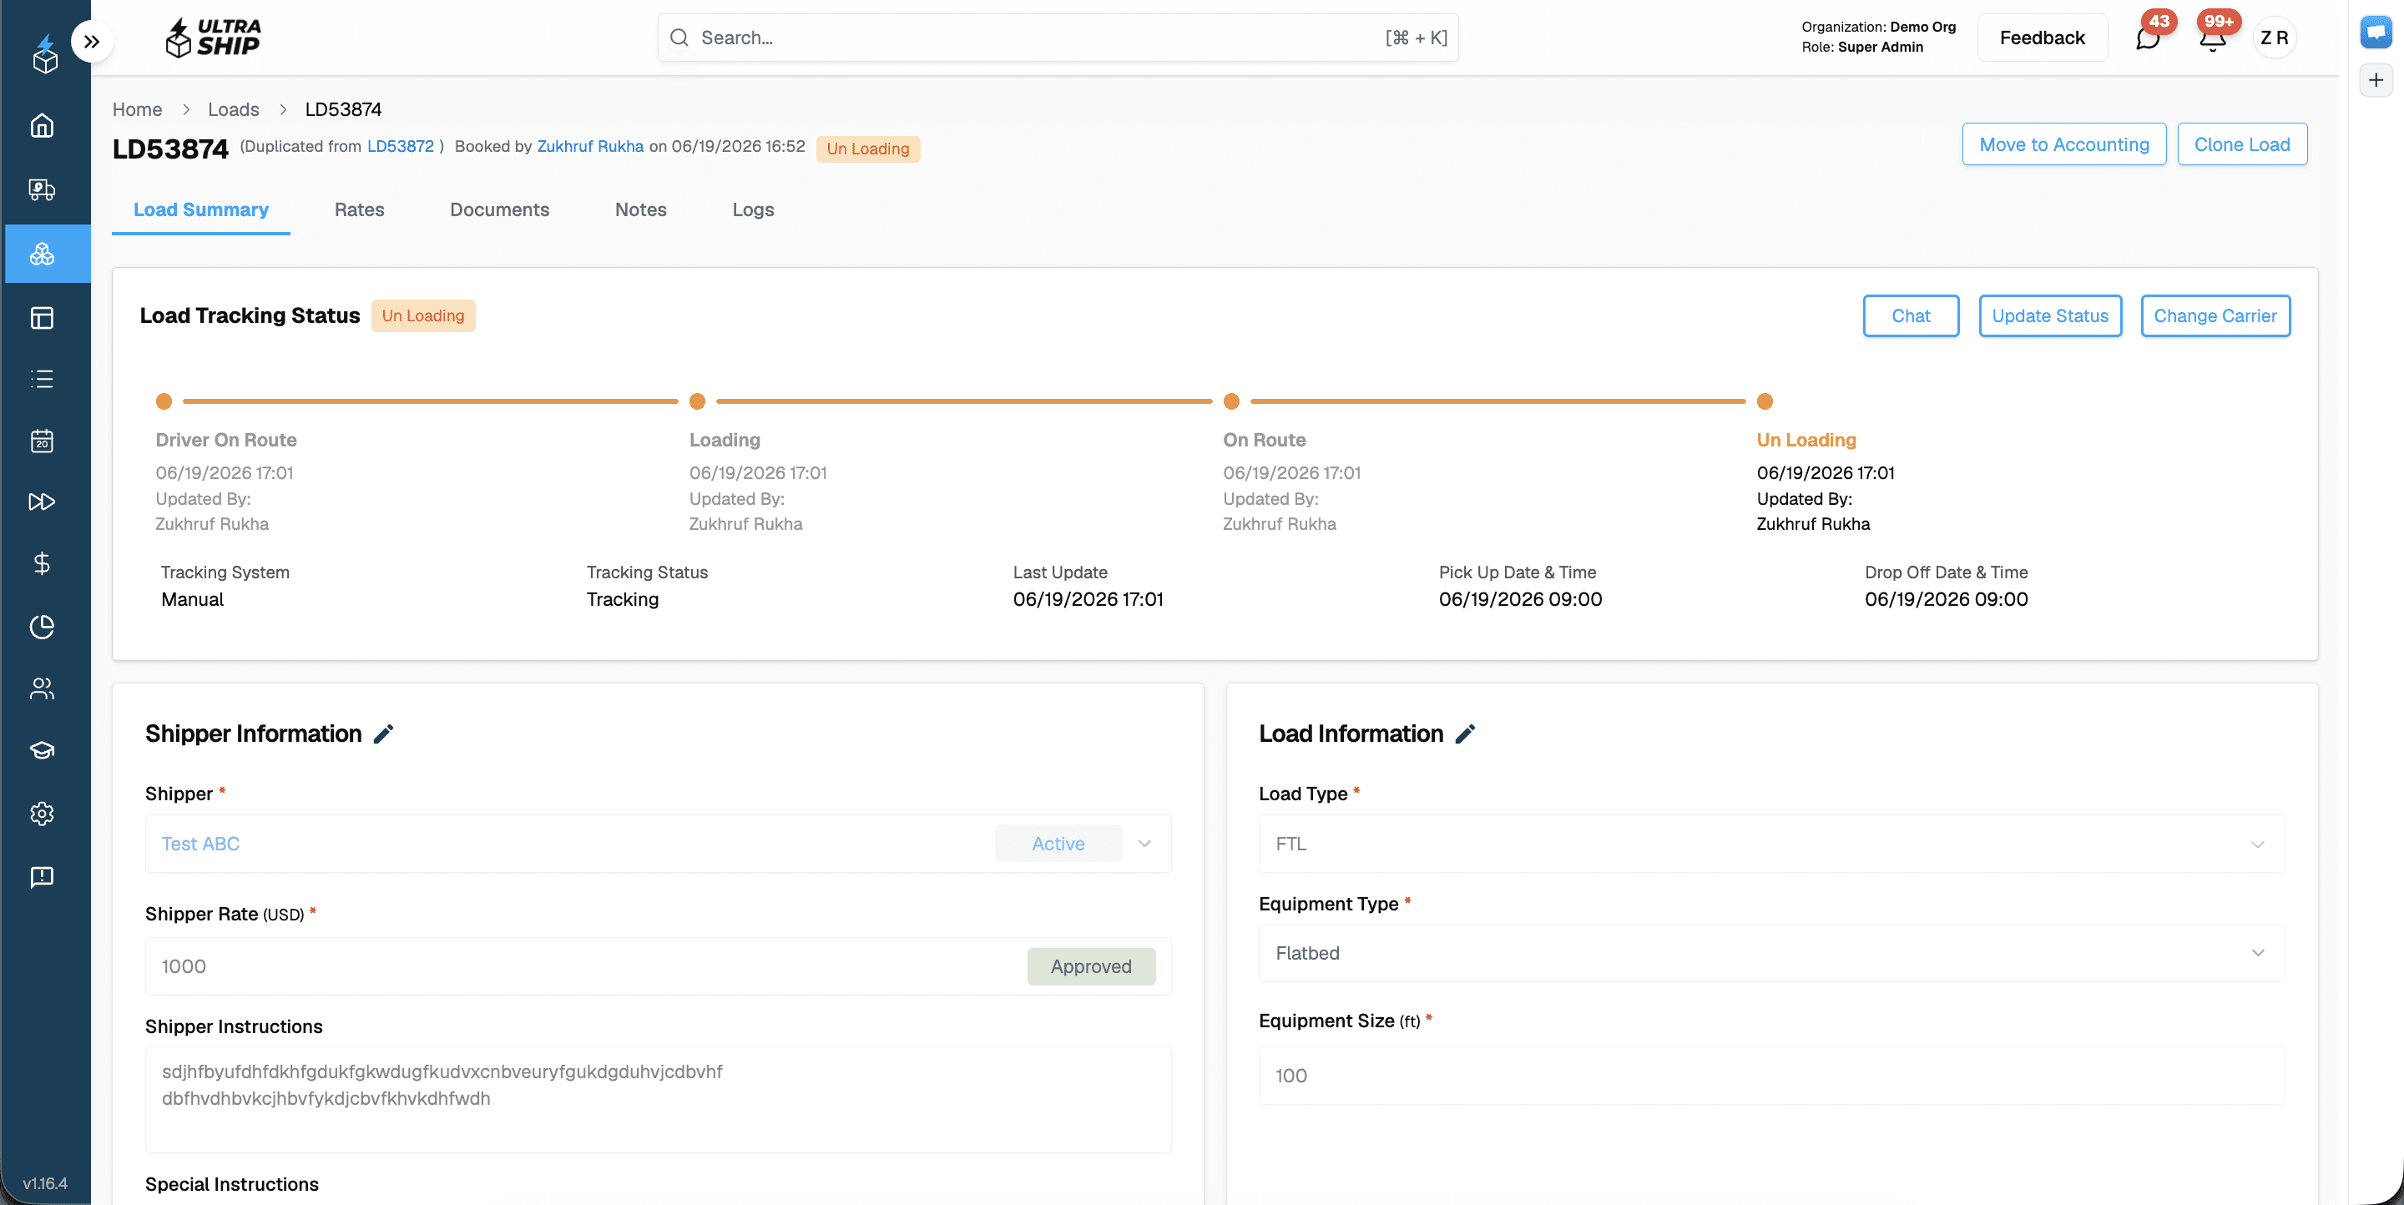Screen dimensions: 2404x1205
Task: Open Feedback button in header
Action: click(2042, 38)
